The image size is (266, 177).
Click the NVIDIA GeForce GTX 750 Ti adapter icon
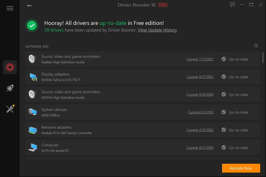coord(32,77)
